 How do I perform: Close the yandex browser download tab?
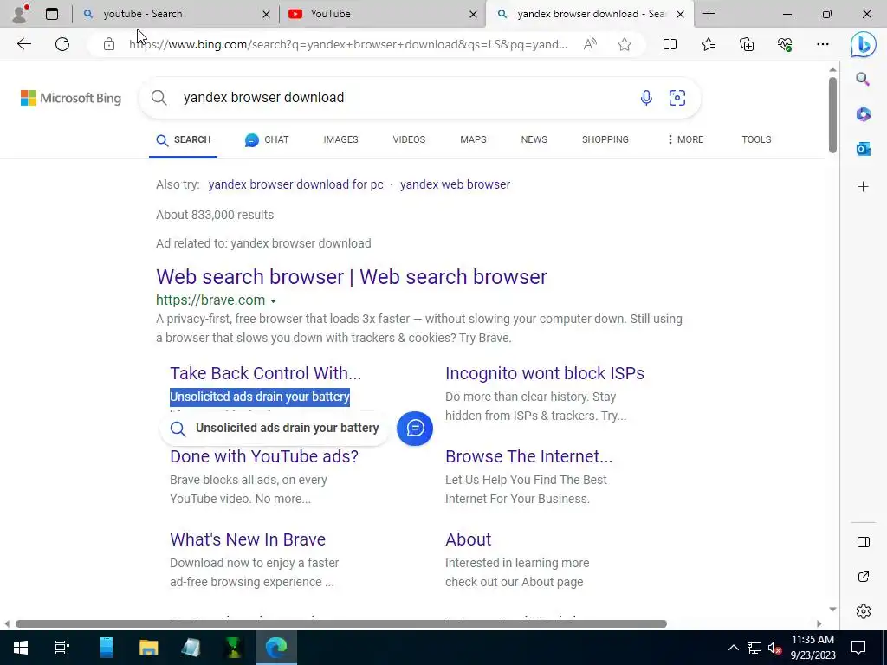[x=681, y=14]
